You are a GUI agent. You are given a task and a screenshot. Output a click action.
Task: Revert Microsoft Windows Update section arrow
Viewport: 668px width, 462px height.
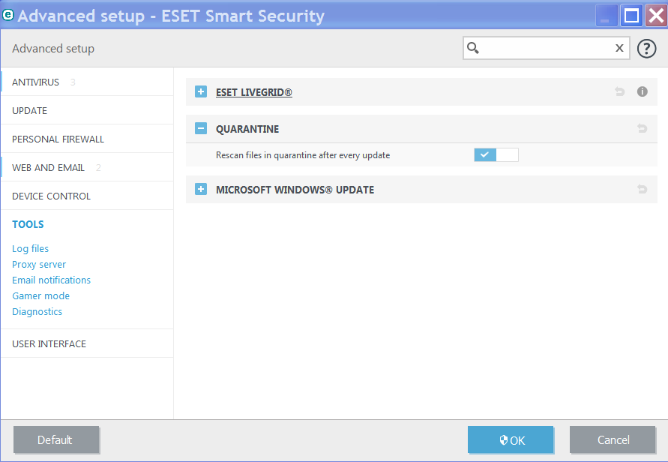click(643, 189)
